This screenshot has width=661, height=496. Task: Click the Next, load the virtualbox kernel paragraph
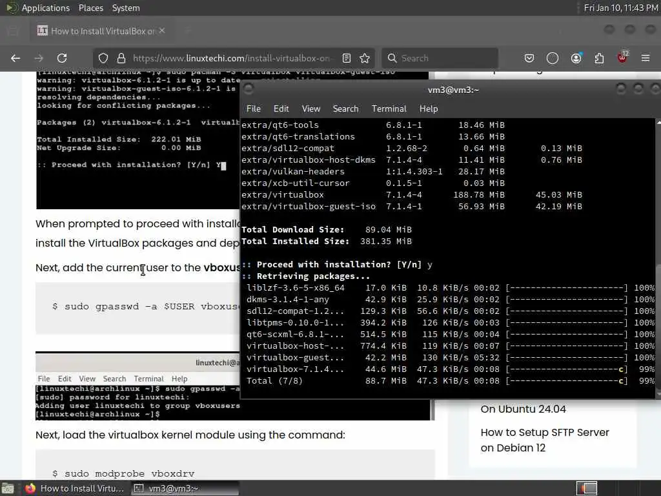[190, 435]
